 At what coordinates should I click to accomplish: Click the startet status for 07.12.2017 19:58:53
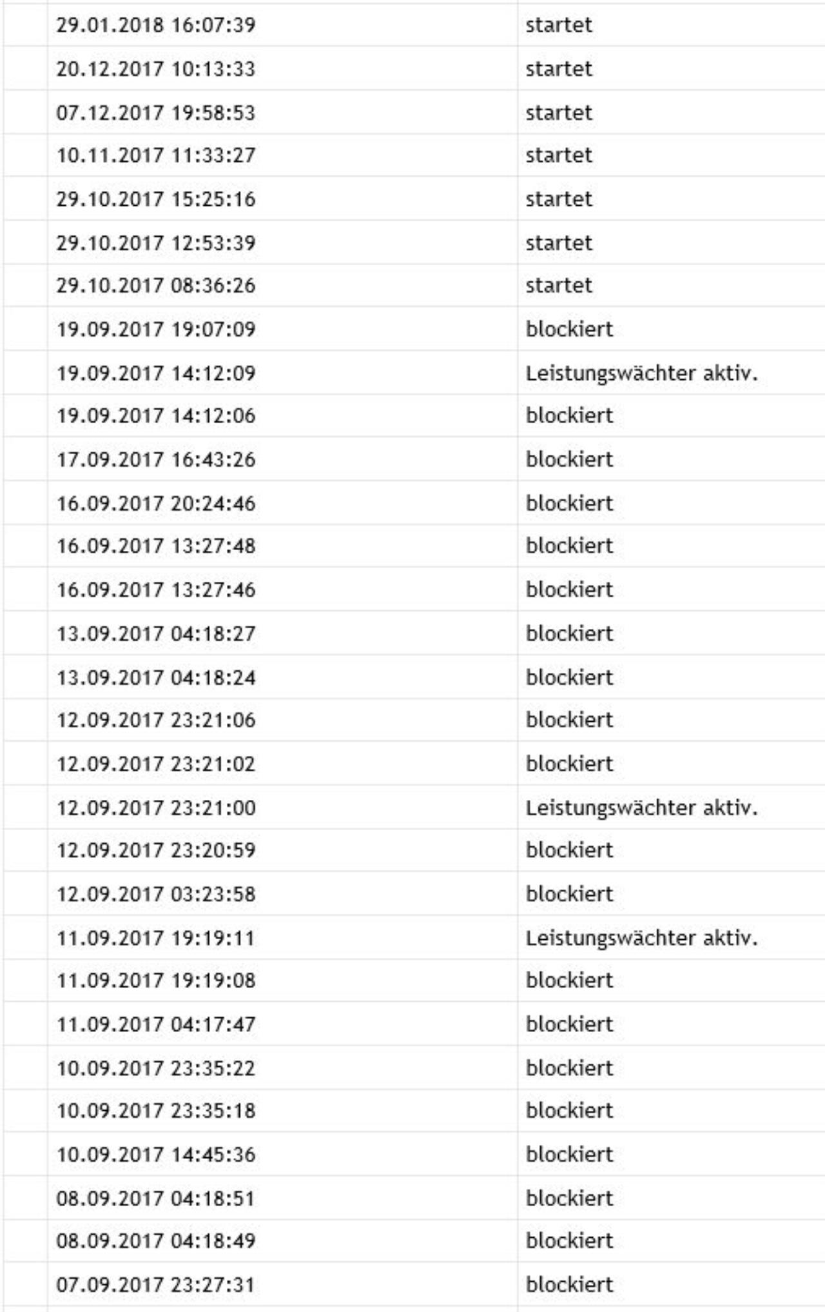point(559,113)
